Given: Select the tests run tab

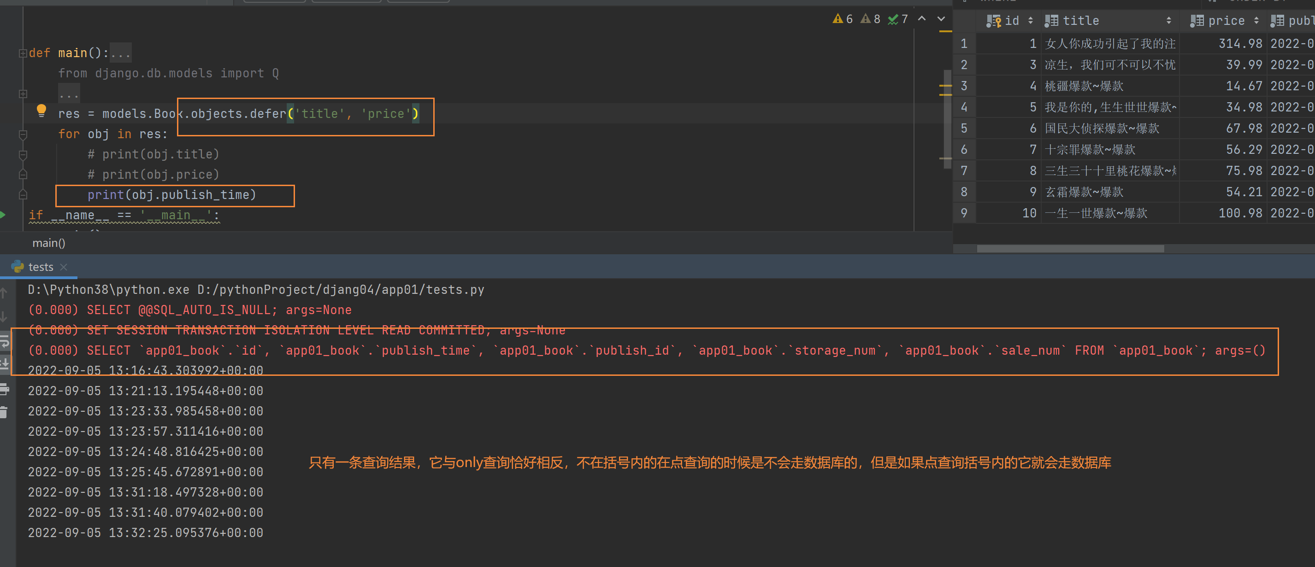Looking at the screenshot, I should point(40,267).
